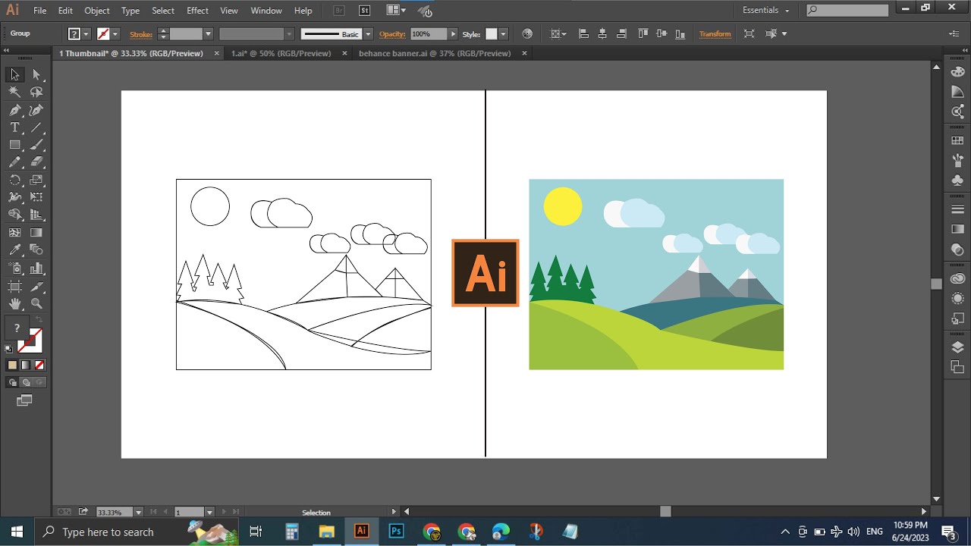The width and height of the screenshot is (971, 546).
Task: Open the Essentials workspace switcher
Action: tap(766, 11)
